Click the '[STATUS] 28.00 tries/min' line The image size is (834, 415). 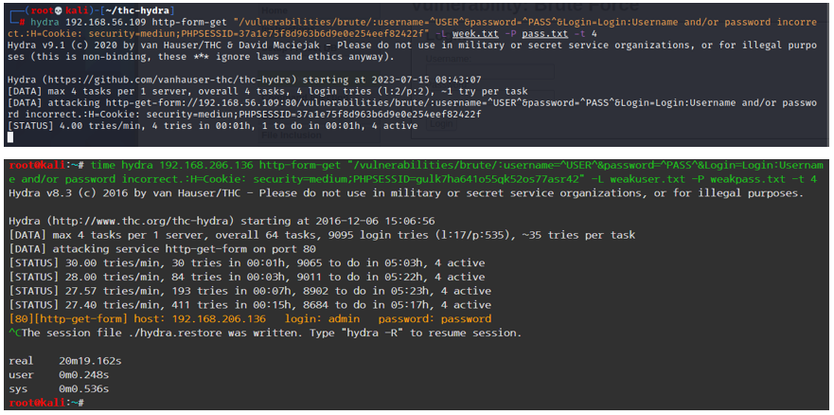[247, 277]
